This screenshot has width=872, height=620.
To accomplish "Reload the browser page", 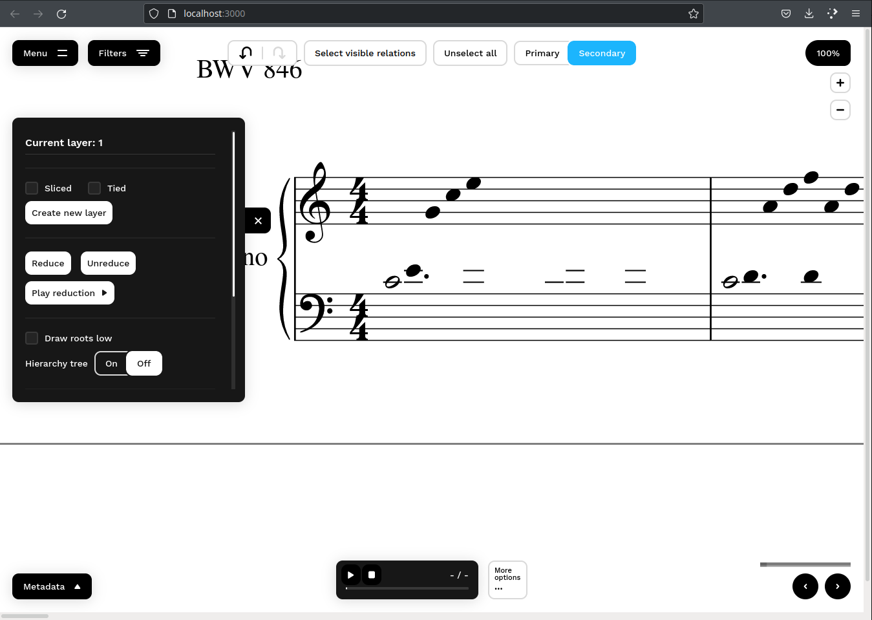I will (61, 14).
